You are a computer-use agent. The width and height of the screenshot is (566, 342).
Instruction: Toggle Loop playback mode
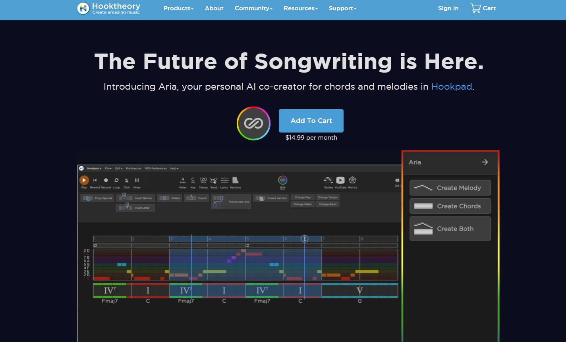tap(117, 180)
